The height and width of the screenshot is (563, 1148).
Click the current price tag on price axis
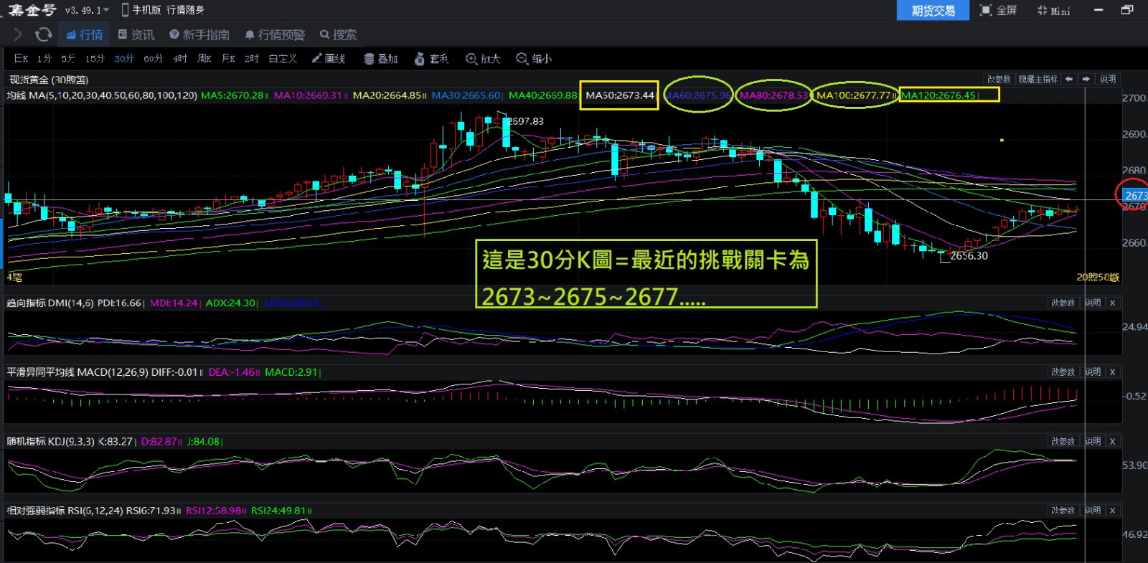[1136, 195]
